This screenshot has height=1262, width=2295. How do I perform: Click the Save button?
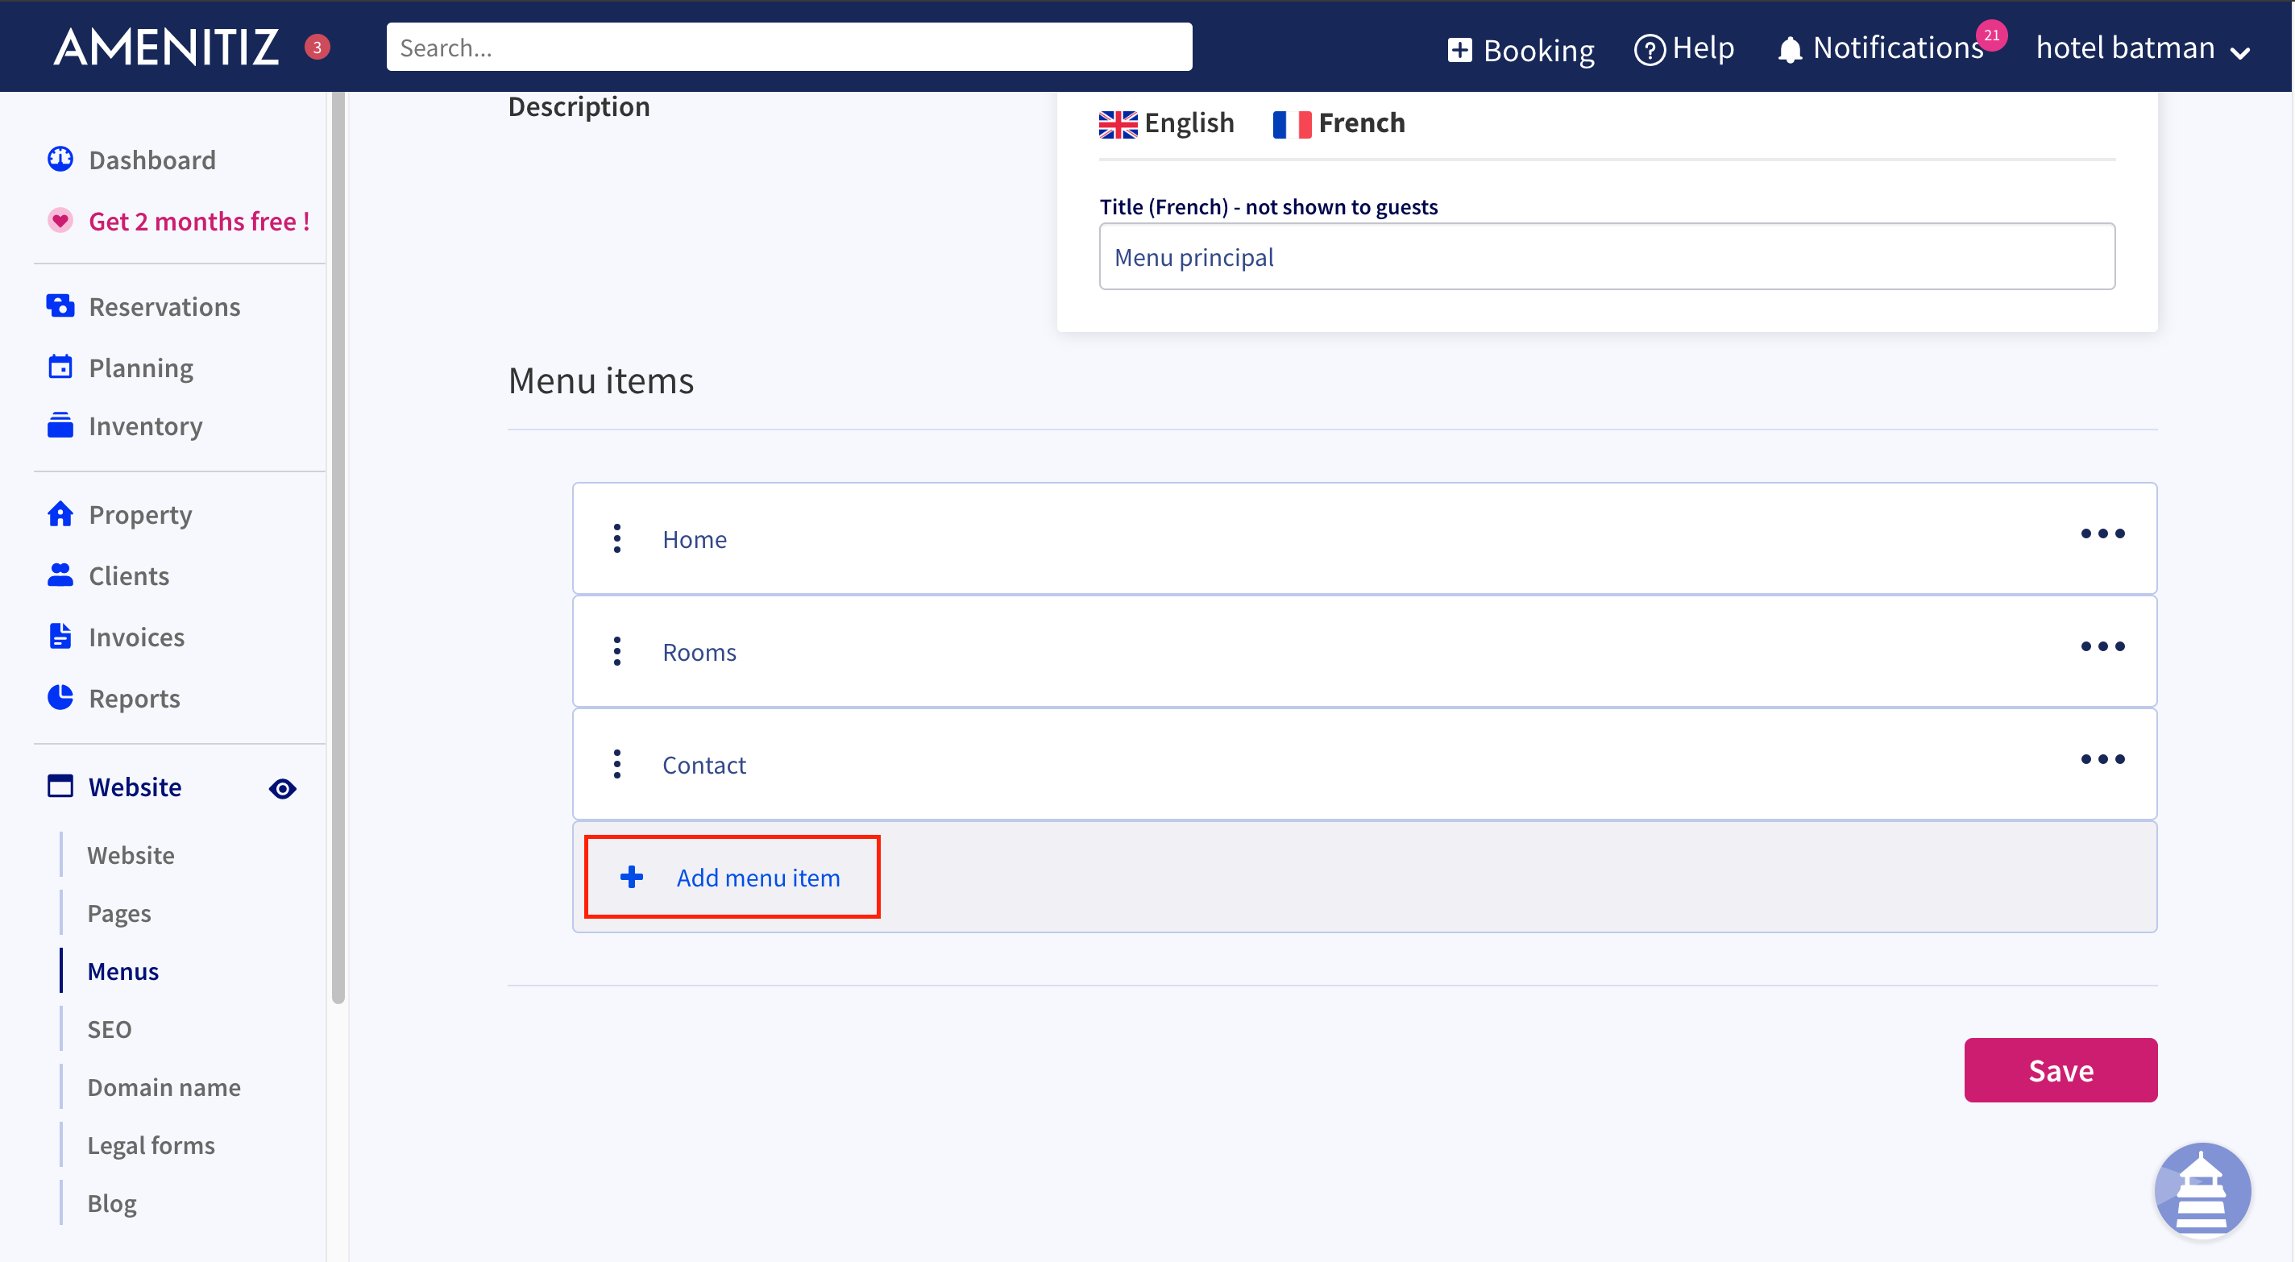click(2060, 1069)
